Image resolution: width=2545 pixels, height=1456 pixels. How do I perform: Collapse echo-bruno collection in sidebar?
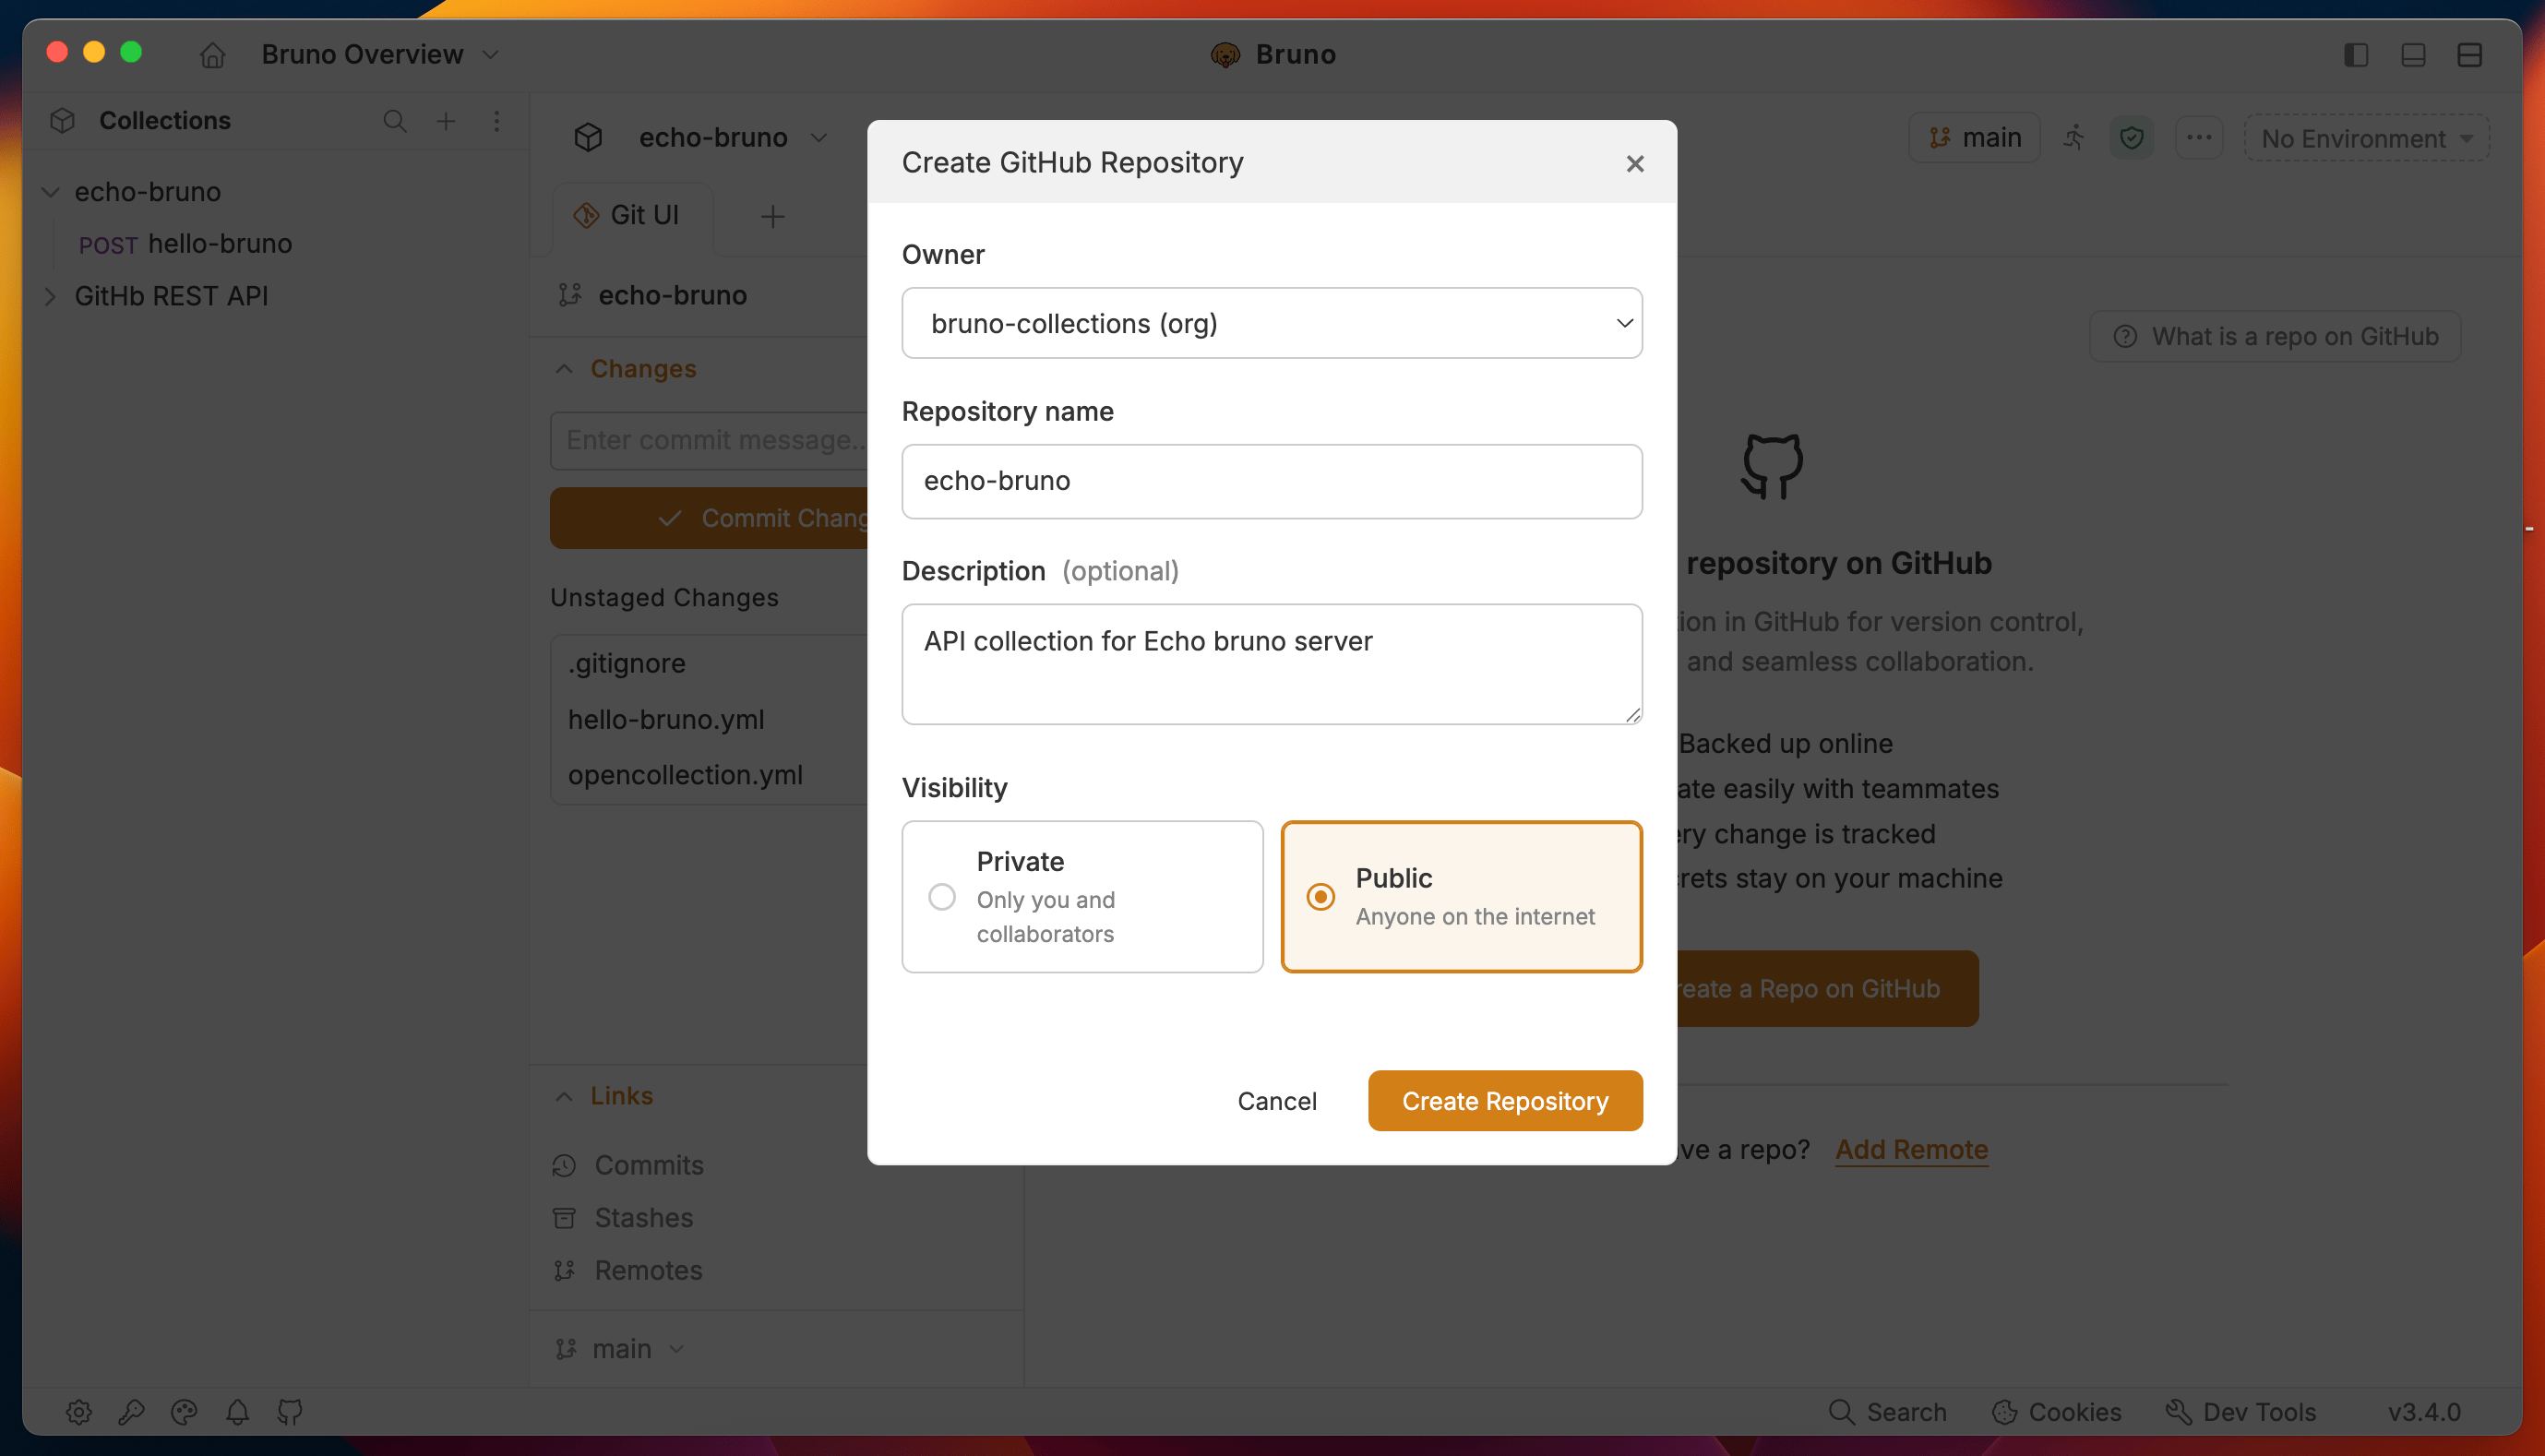50,192
